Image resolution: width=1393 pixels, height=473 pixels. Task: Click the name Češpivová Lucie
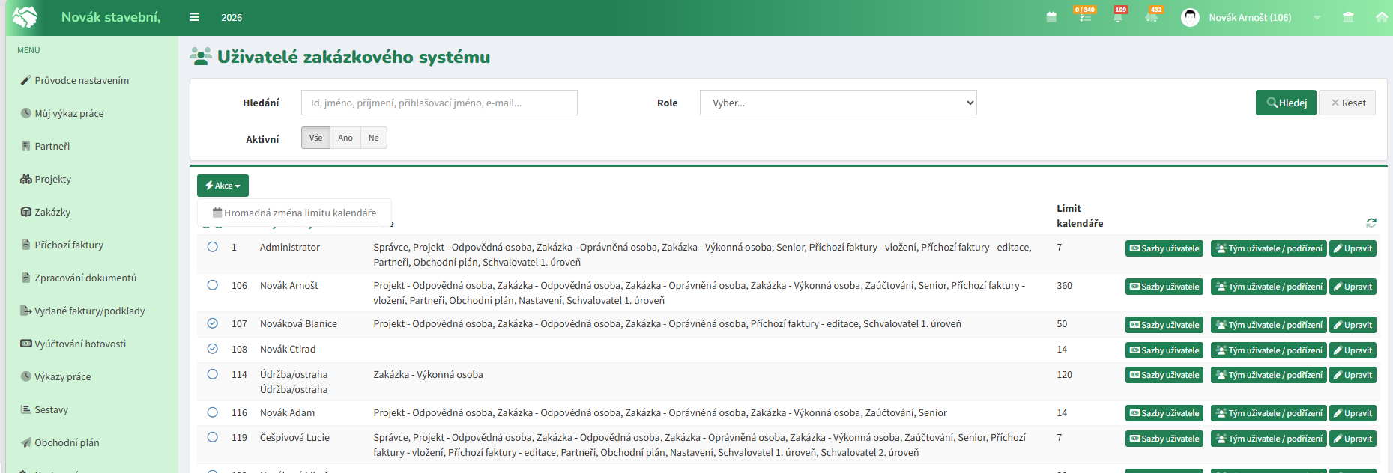coord(294,437)
